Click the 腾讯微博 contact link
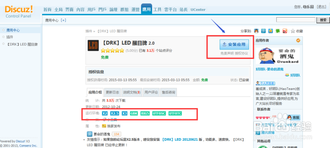 [268, 133]
